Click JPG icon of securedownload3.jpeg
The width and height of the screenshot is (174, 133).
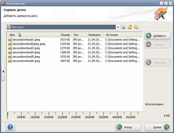click(x=10, y=48)
